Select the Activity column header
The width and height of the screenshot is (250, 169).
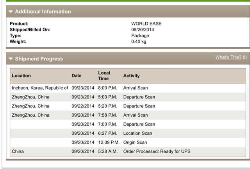pyautogui.click(x=131, y=76)
